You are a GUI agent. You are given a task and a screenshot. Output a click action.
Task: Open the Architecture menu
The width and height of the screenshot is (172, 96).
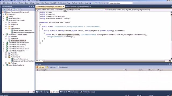tap(62, 3)
